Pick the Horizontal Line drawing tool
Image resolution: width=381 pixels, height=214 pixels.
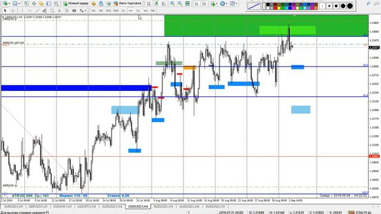[x=30, y=11]
